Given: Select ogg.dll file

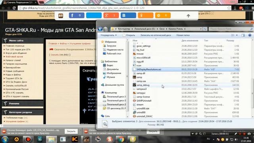Looking at the screenshot, I should 140,62.
